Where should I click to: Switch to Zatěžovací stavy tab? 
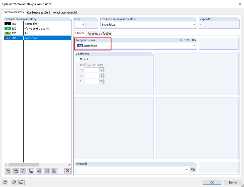click(x=14, y=12)
